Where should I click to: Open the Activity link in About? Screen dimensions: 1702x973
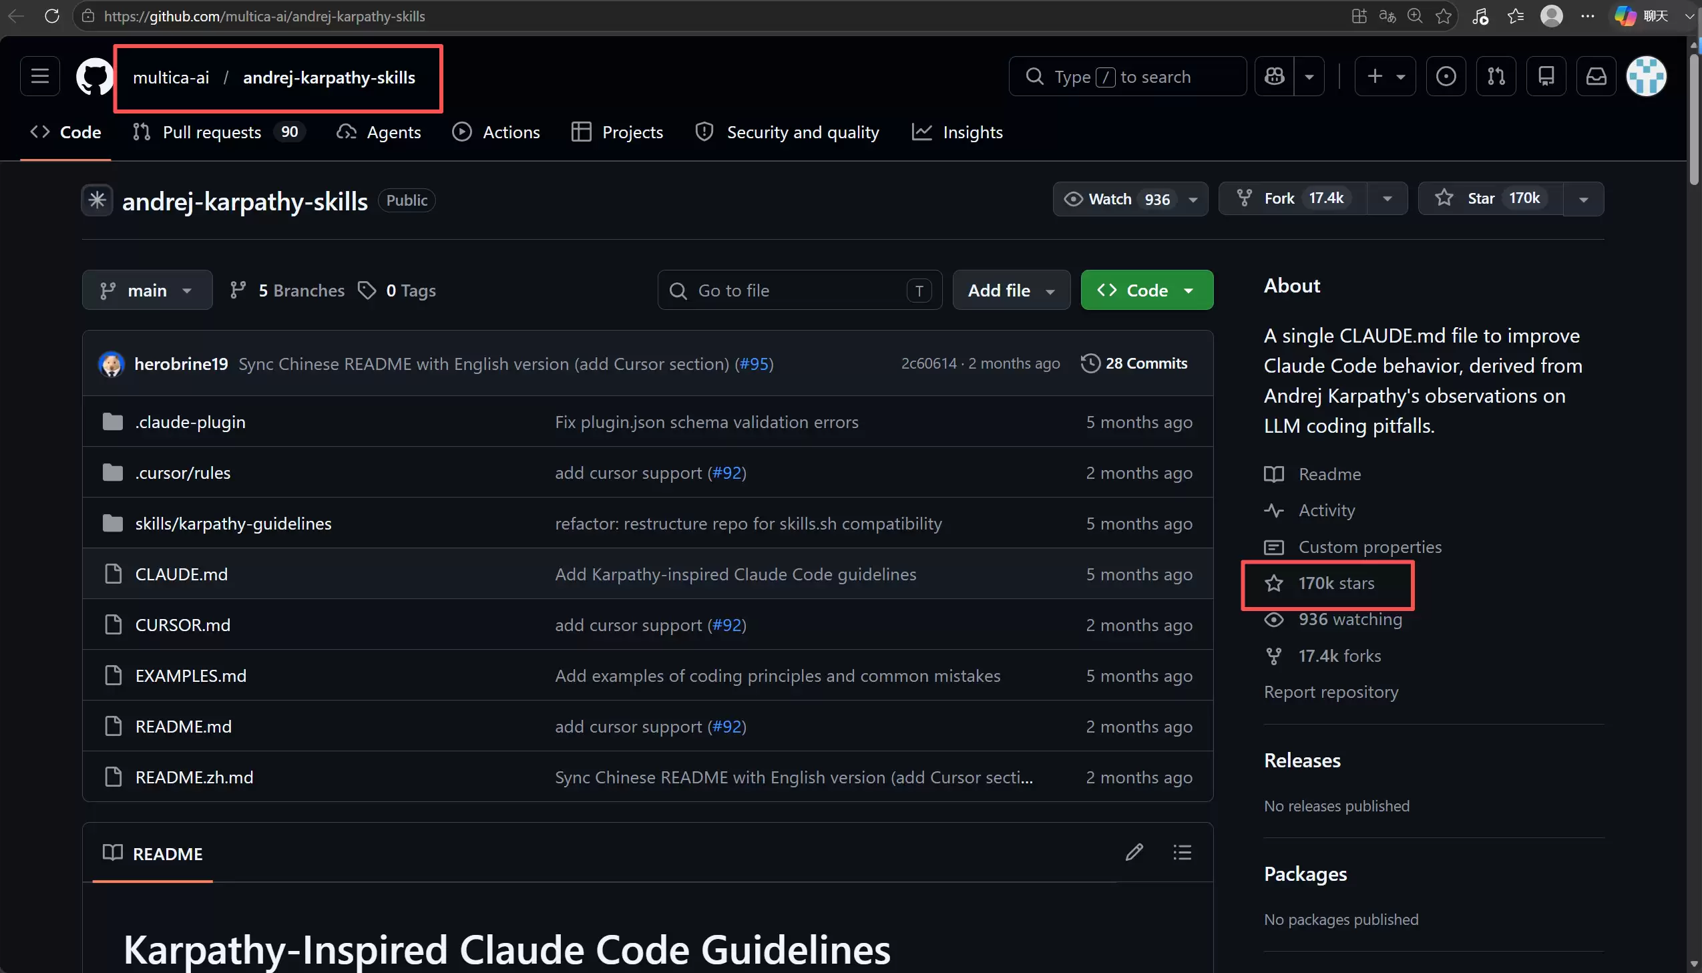click(x=1310, y=512)
